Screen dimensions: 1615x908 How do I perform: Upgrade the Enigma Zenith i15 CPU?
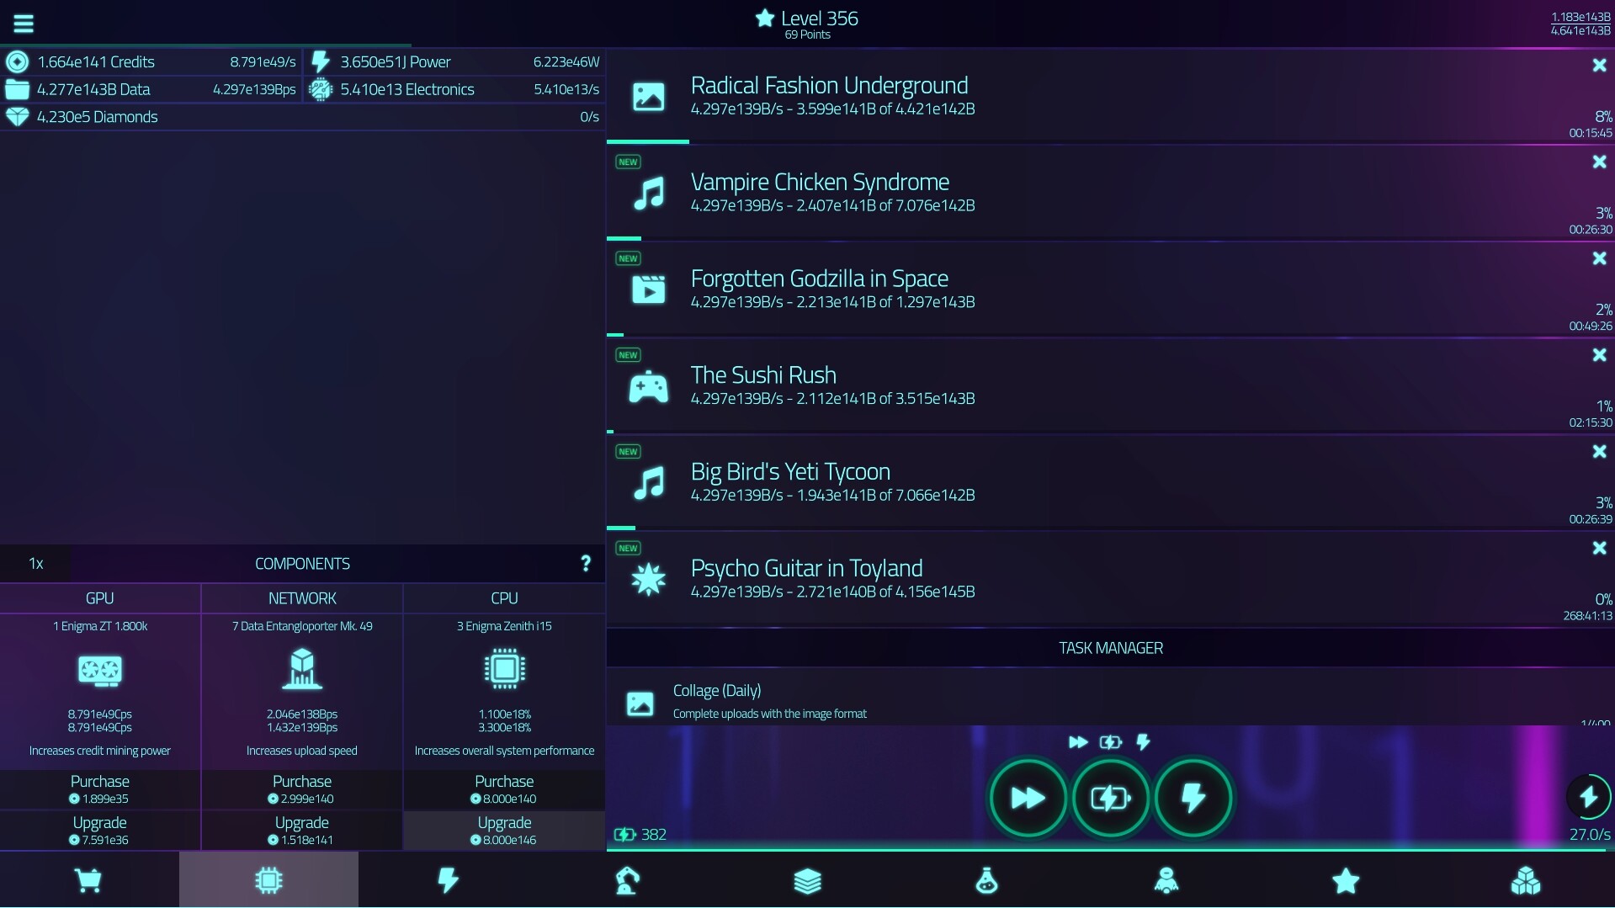click(503, 830)
